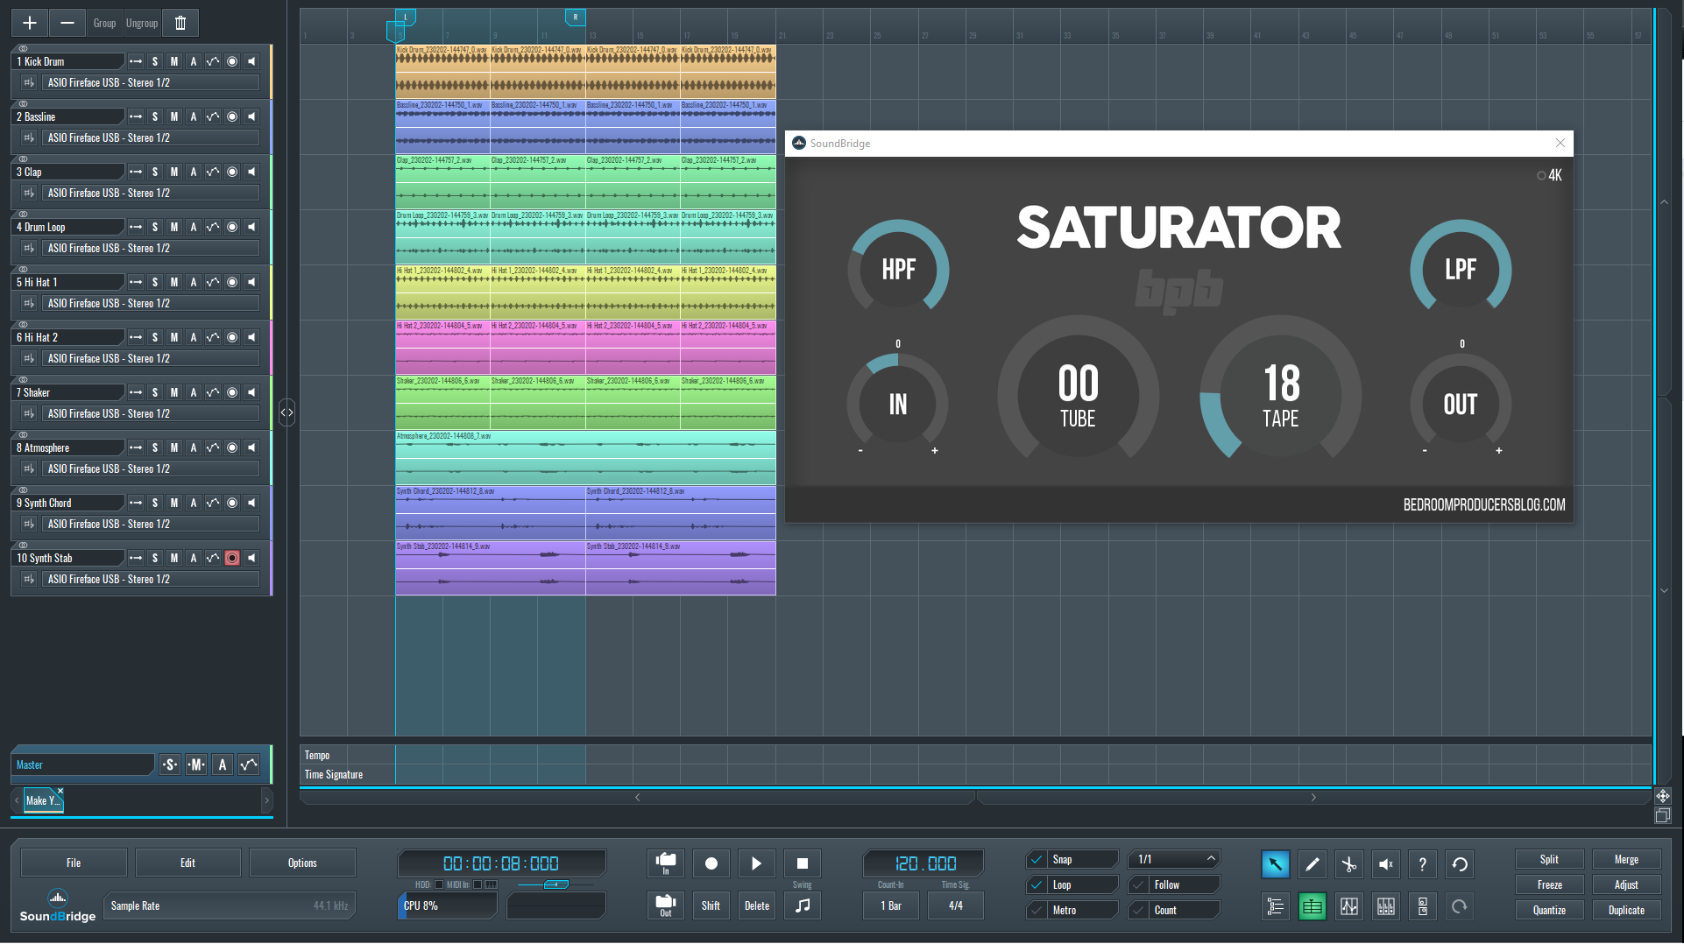The width and height of the screenshot is (1684, 944).
Task: Switch to the green sequencer view icon
Action: tap(1313, 906)
